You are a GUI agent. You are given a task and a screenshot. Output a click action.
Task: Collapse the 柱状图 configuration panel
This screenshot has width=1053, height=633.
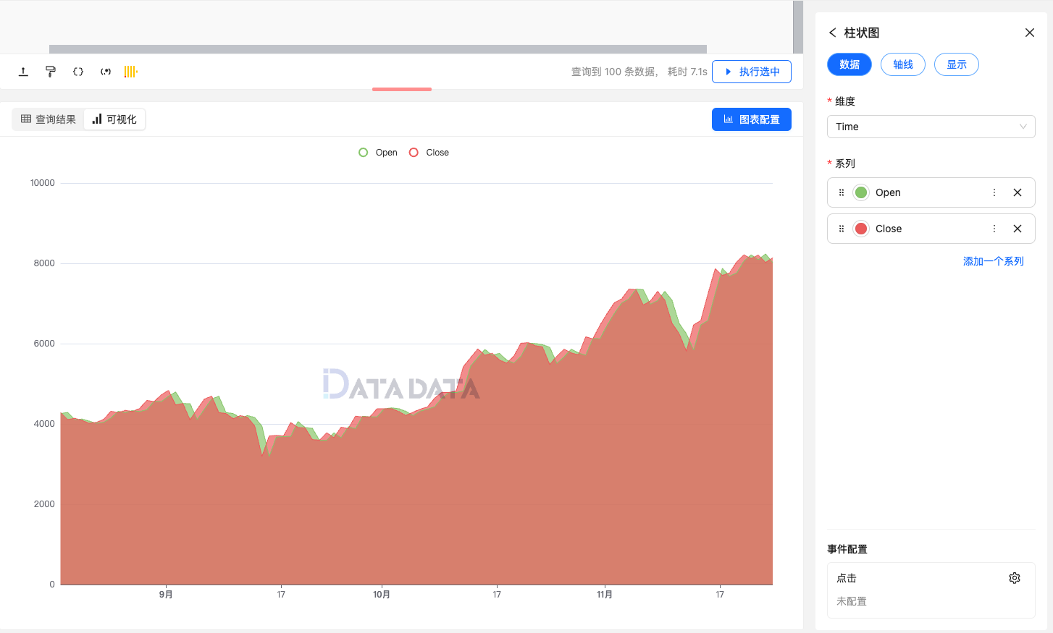(1030, 33)
